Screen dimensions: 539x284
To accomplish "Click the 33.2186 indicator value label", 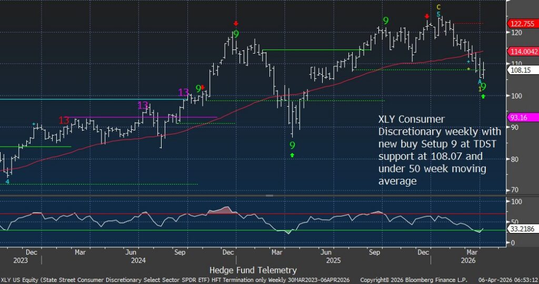I will [x=521, y=230].
